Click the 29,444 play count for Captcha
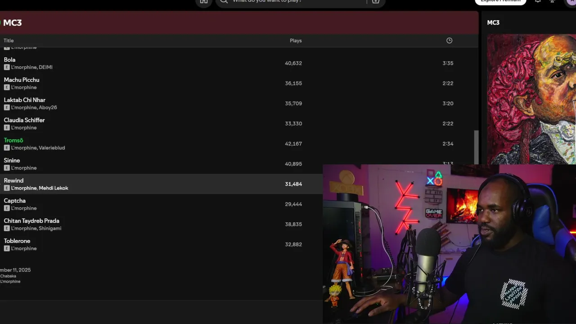 click(x=293, y=204)
